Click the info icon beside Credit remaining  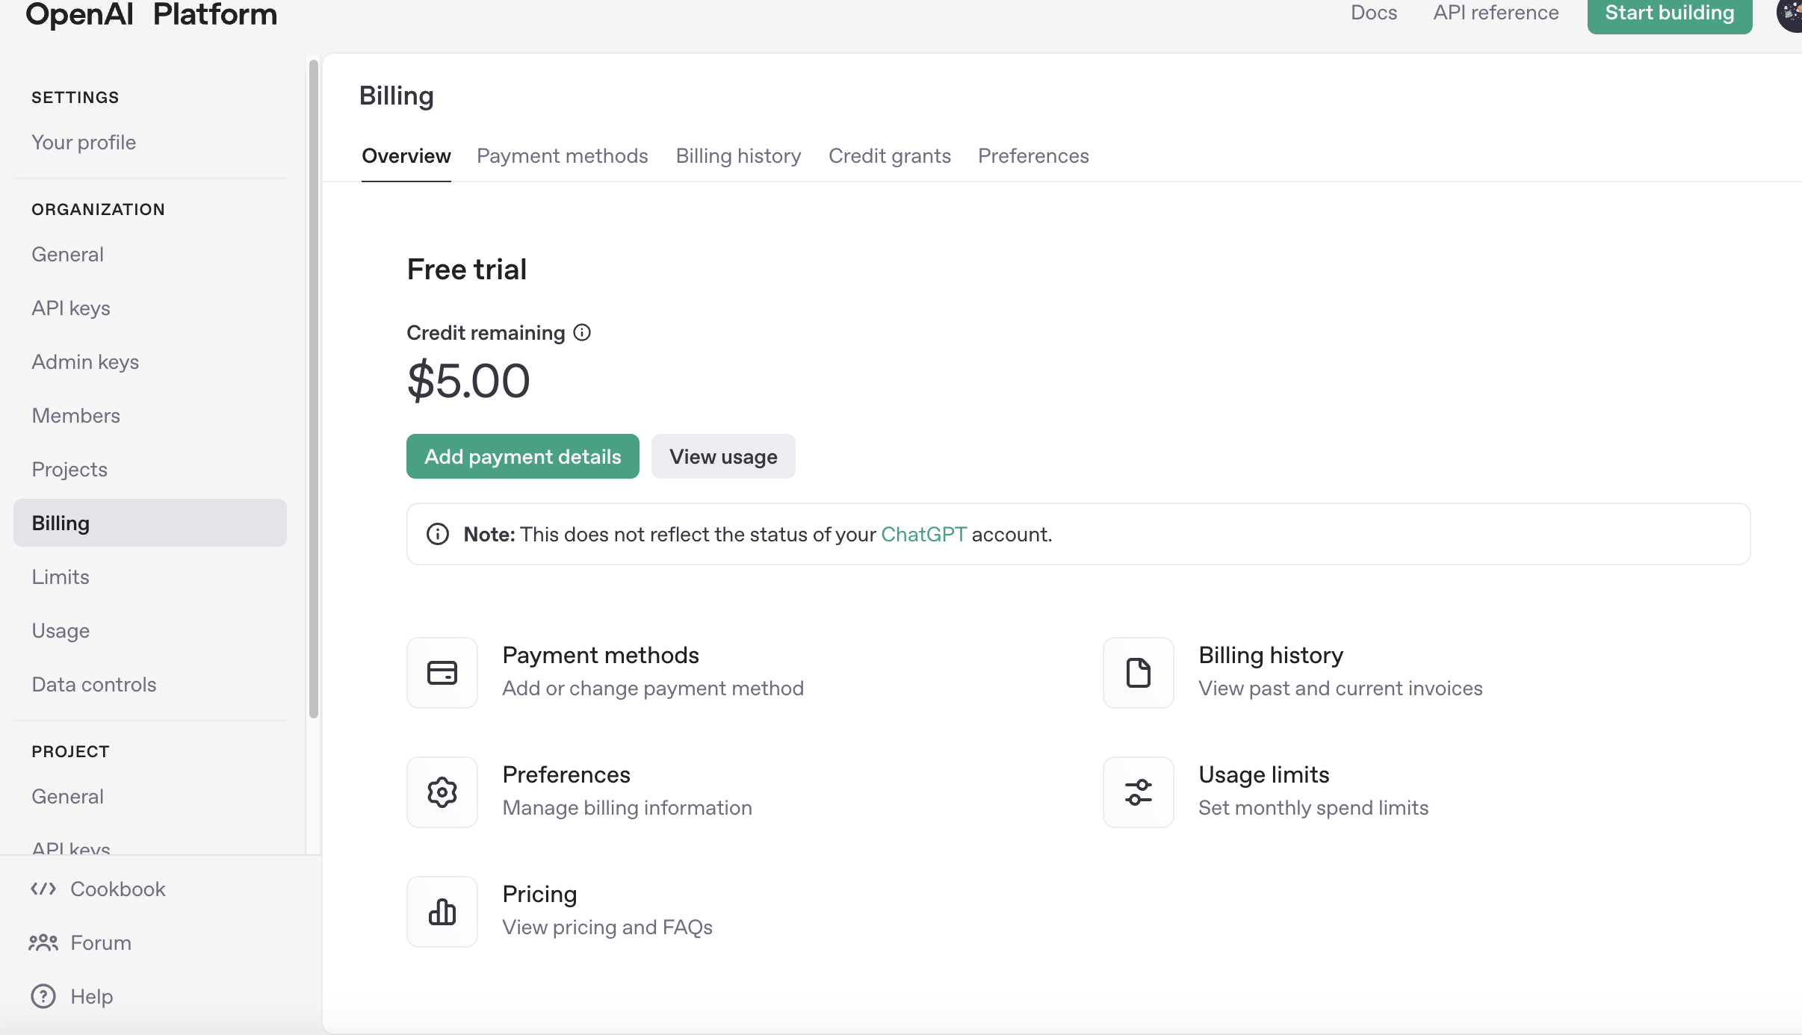point(582,333)
